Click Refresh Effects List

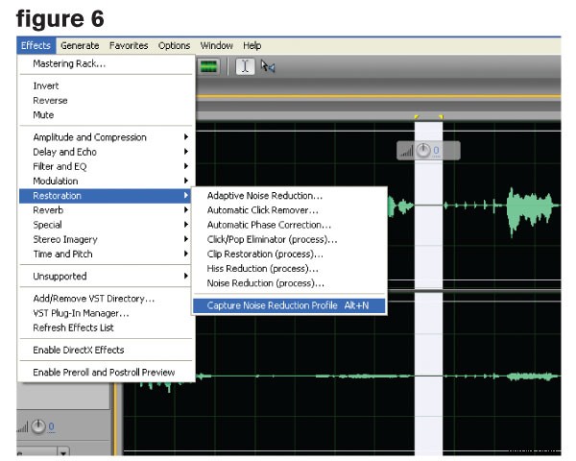(x=106, y=328)
